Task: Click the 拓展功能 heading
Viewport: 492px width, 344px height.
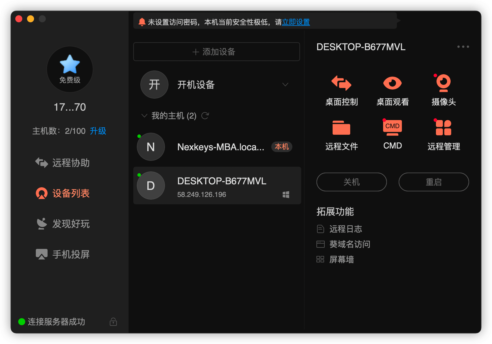Action: (335, 212)
